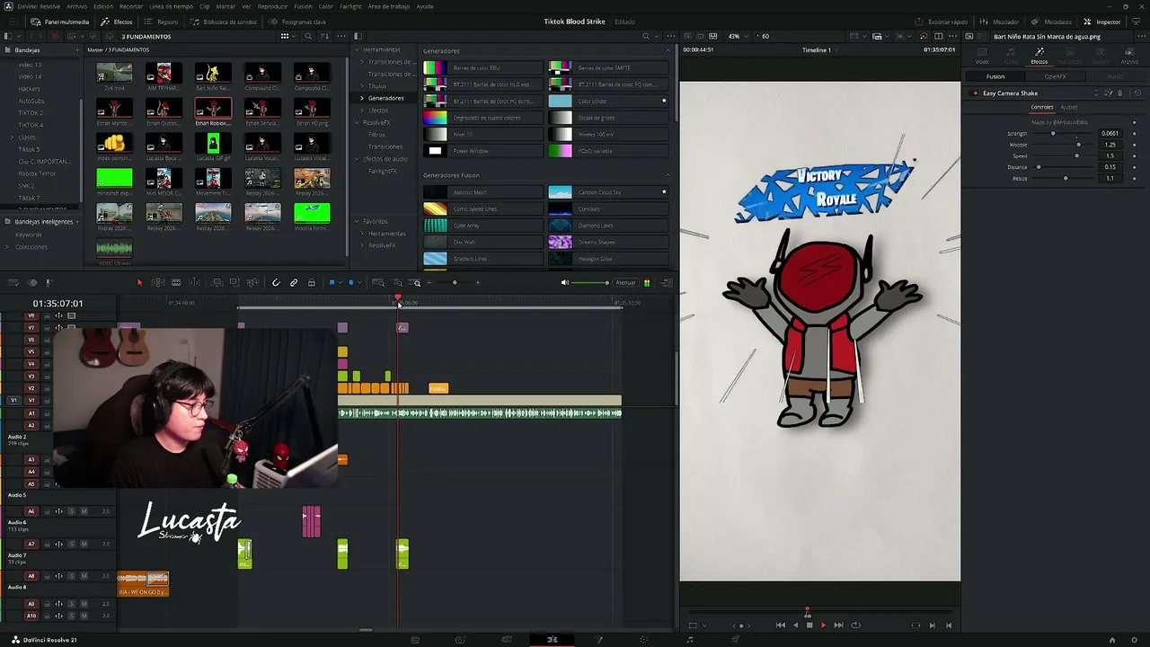
Task: Stop playback in the viewer
Action: 809,625
